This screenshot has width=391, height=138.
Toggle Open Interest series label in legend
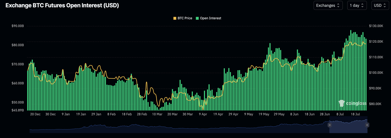210,18
